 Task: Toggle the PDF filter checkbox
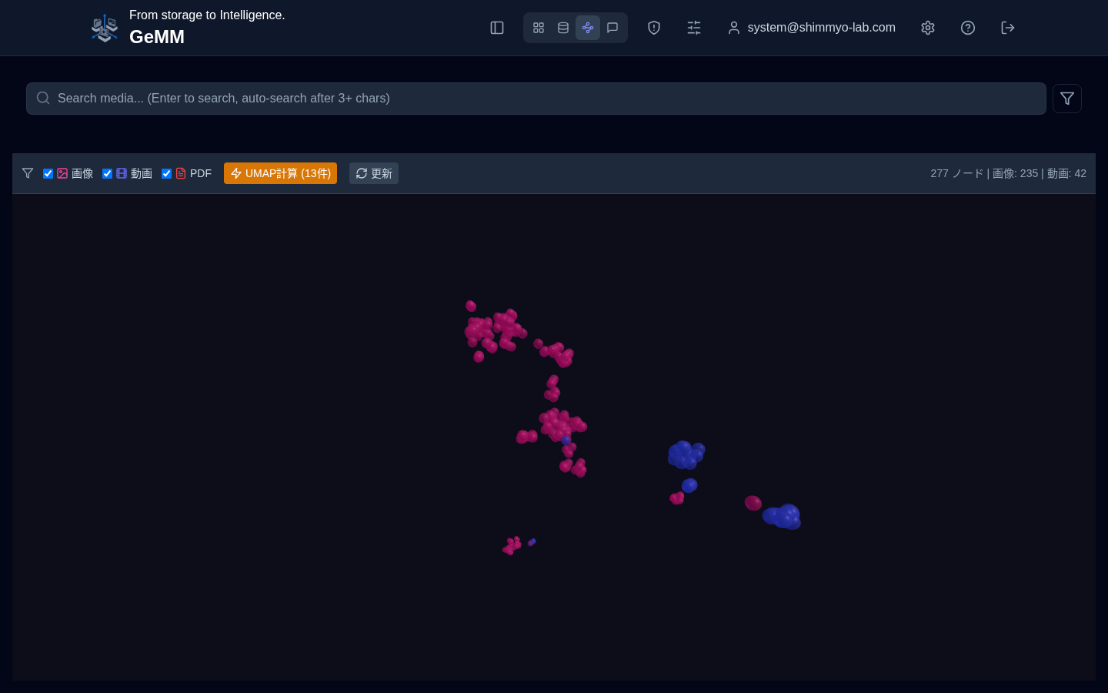tap(166, 174)
